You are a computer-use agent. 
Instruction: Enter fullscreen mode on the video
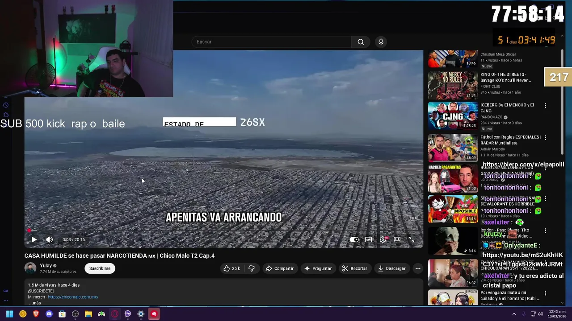click(411, 239)
